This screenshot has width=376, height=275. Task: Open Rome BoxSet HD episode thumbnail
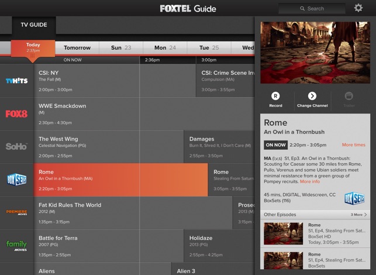[283, 233]
